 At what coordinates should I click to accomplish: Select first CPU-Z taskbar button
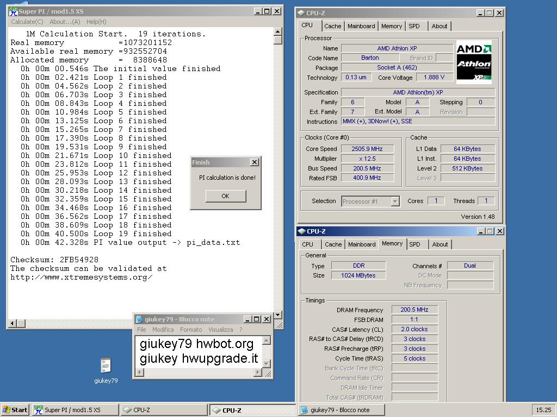[164, 410]
